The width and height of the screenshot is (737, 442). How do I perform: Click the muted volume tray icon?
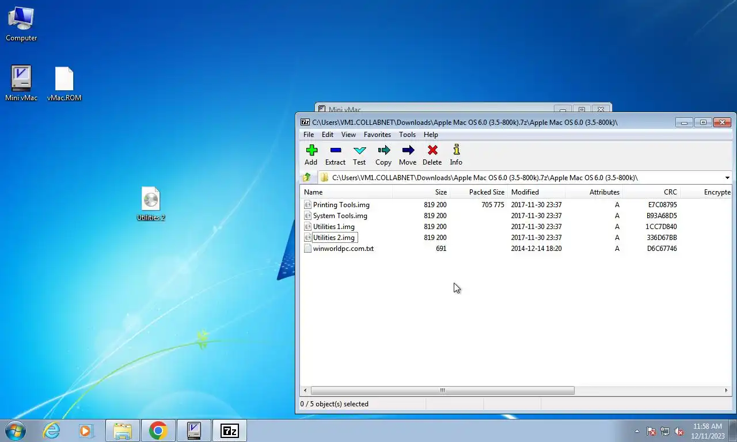click(x=679, y=431)
